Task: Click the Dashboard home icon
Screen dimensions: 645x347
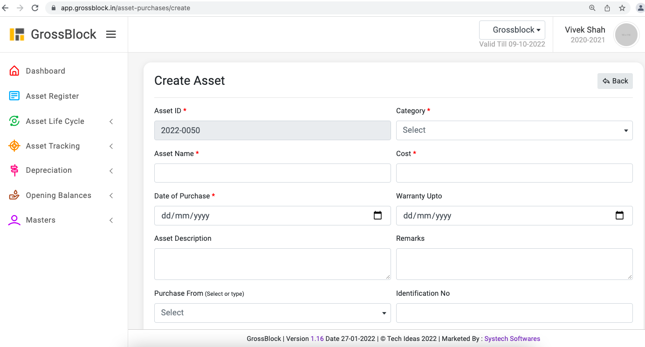Action: 14,71
